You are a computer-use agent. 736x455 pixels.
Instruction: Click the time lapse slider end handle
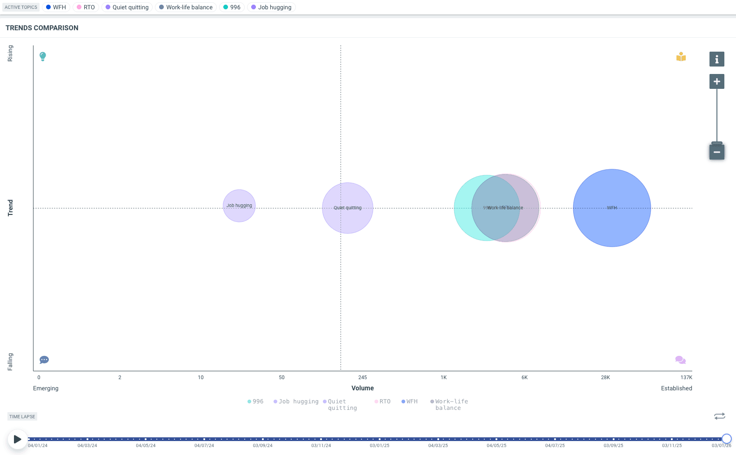pyautogui.click(x=726, y=439)
